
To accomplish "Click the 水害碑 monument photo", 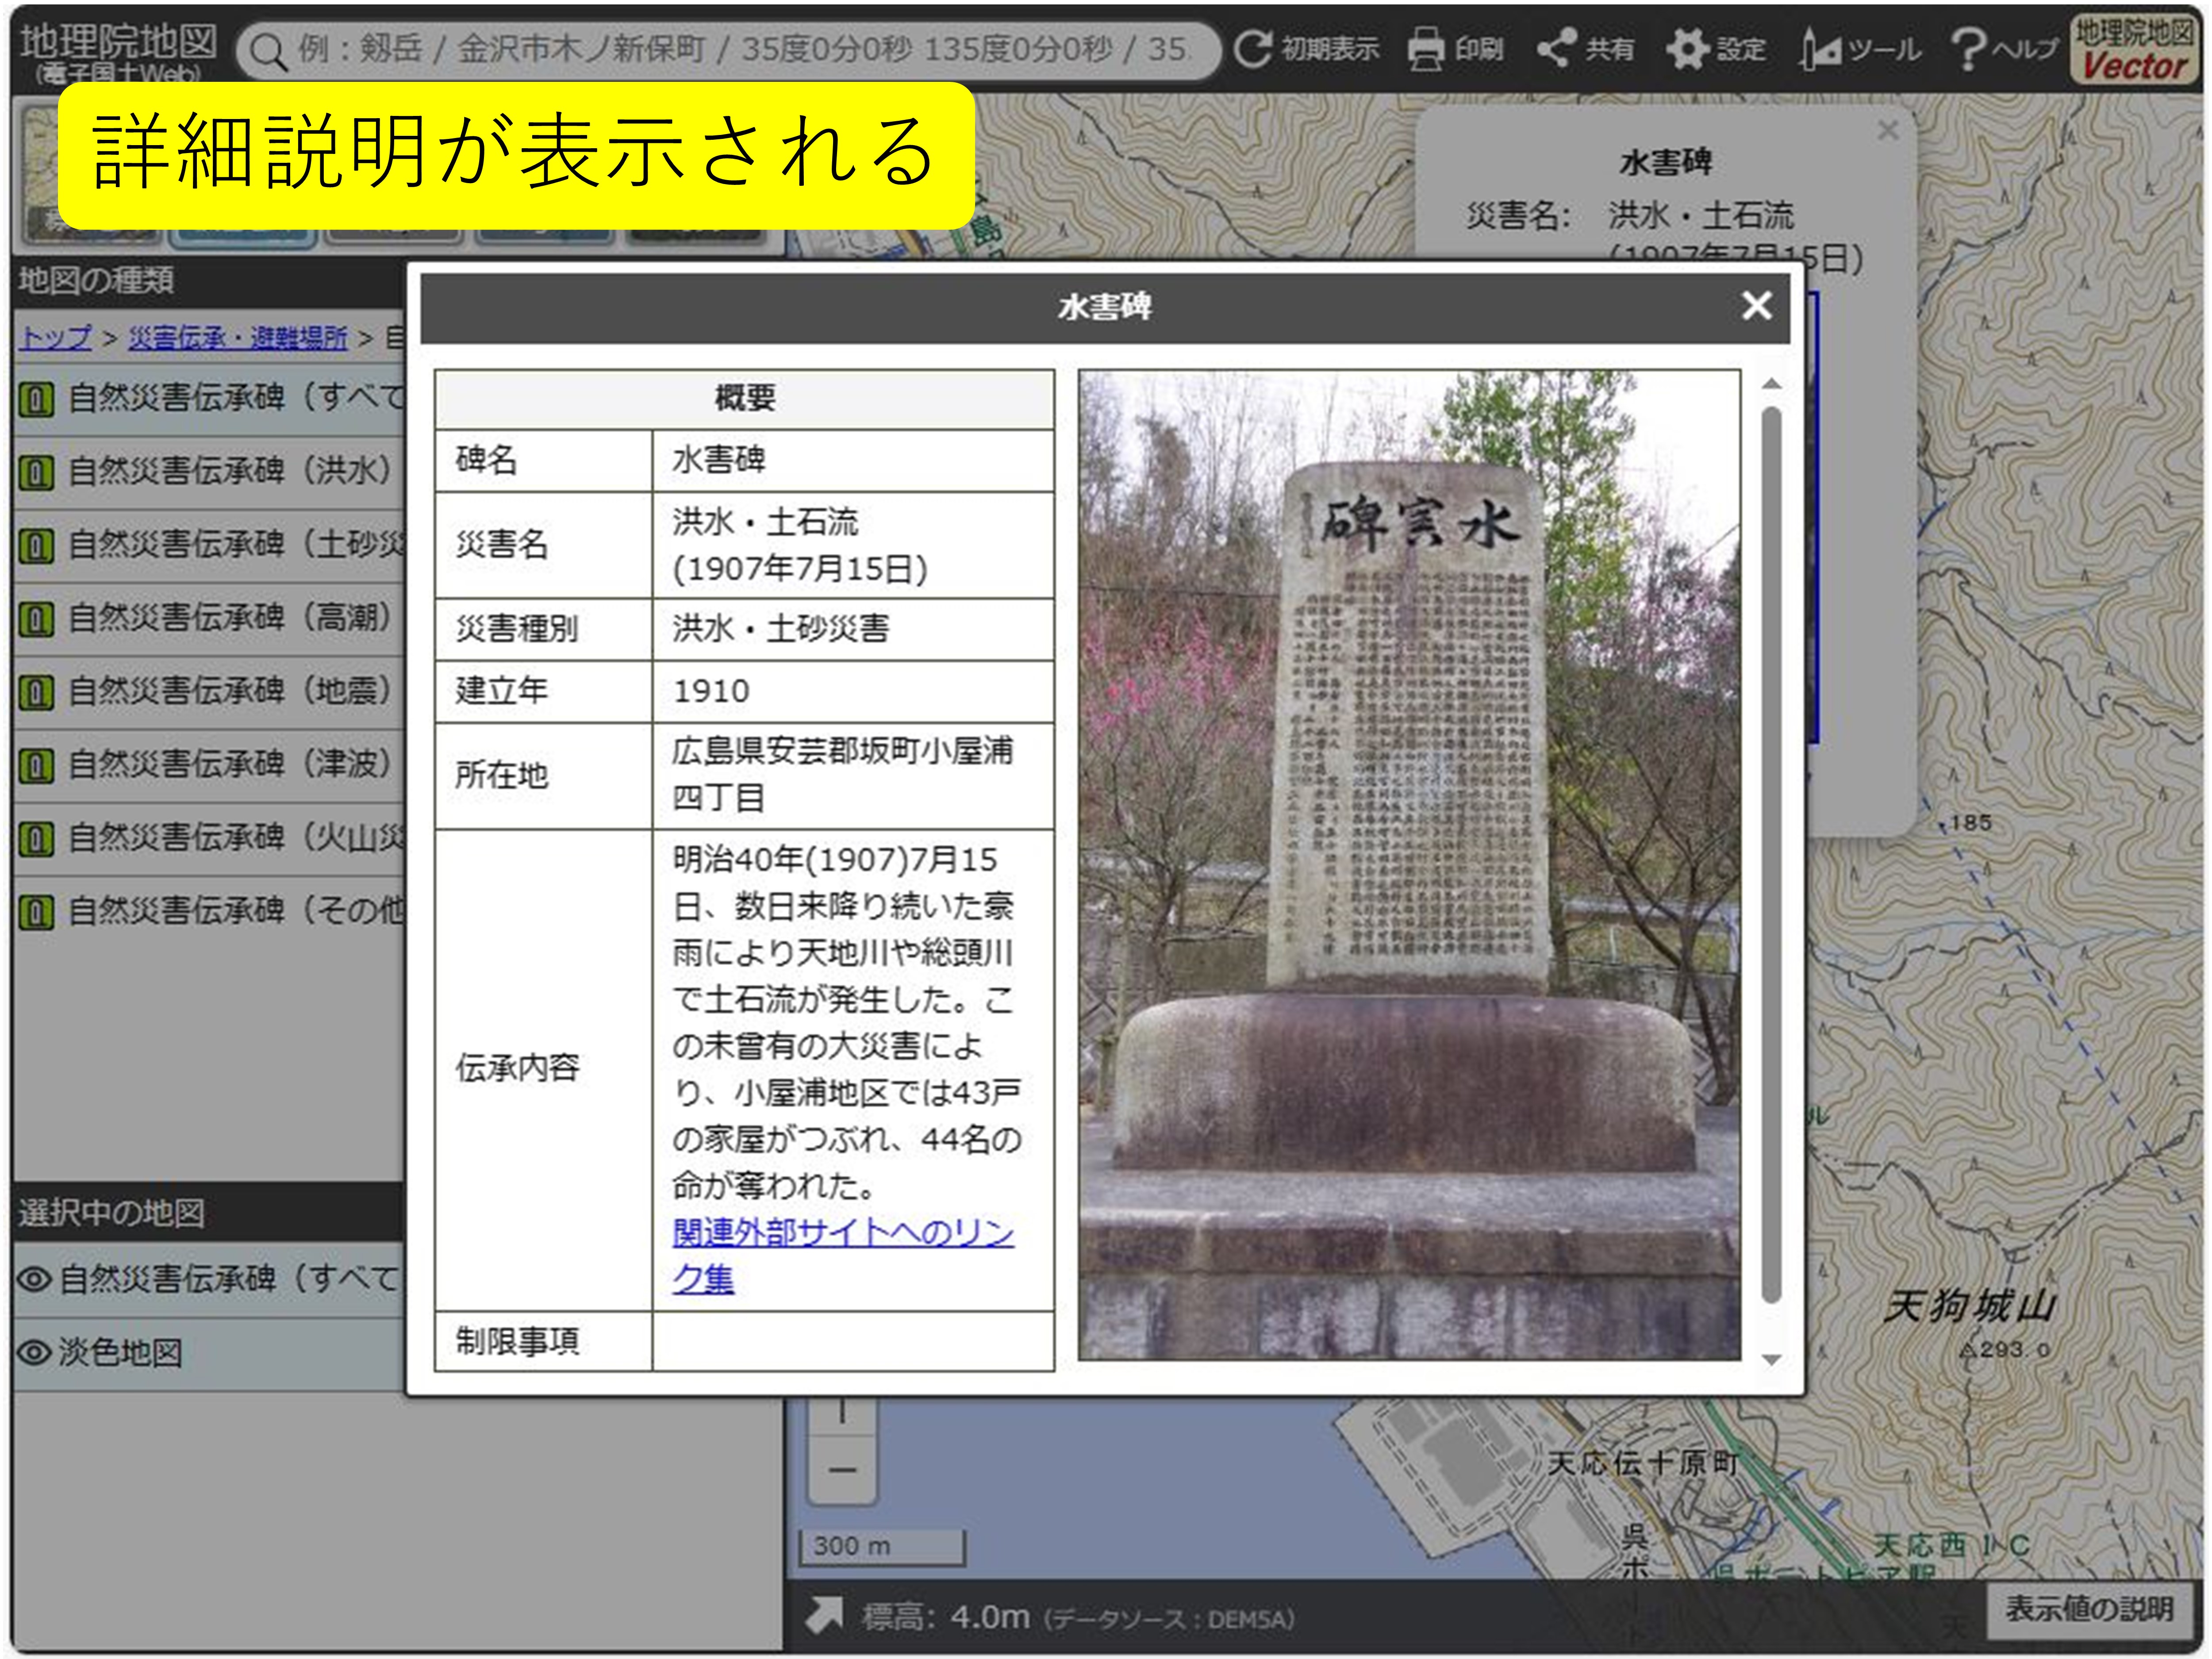I will point(1409,865).
